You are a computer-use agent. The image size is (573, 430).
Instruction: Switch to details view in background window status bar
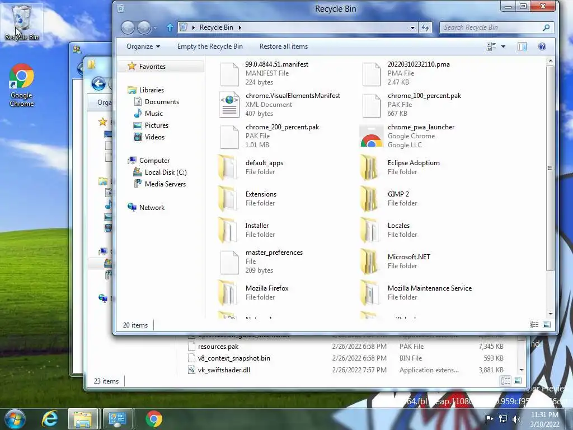coord(506,381)
